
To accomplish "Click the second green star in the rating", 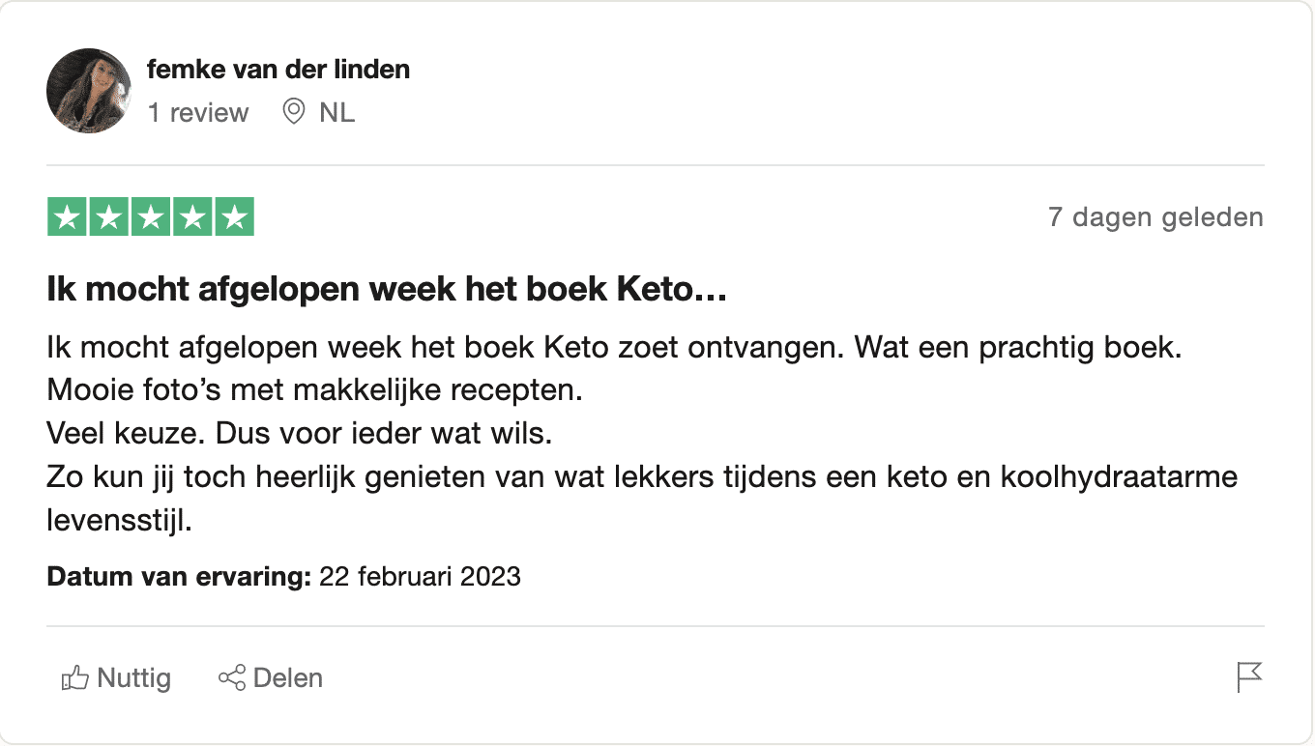I will [x=108, y=216].
